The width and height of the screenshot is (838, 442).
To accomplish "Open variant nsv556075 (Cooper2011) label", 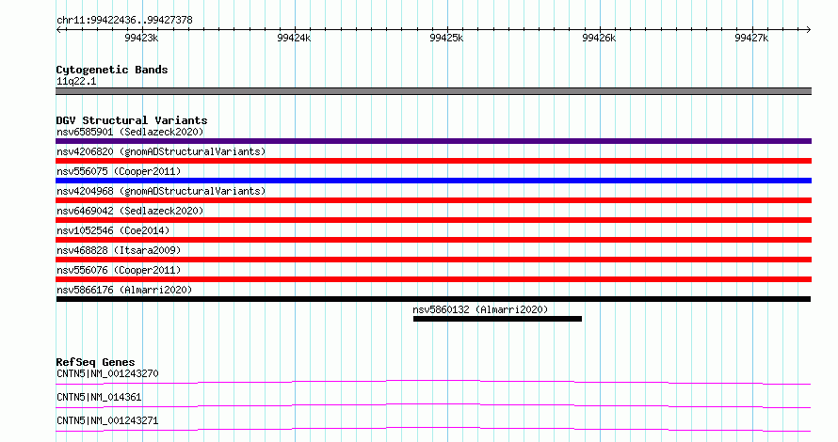I will 119,171.
